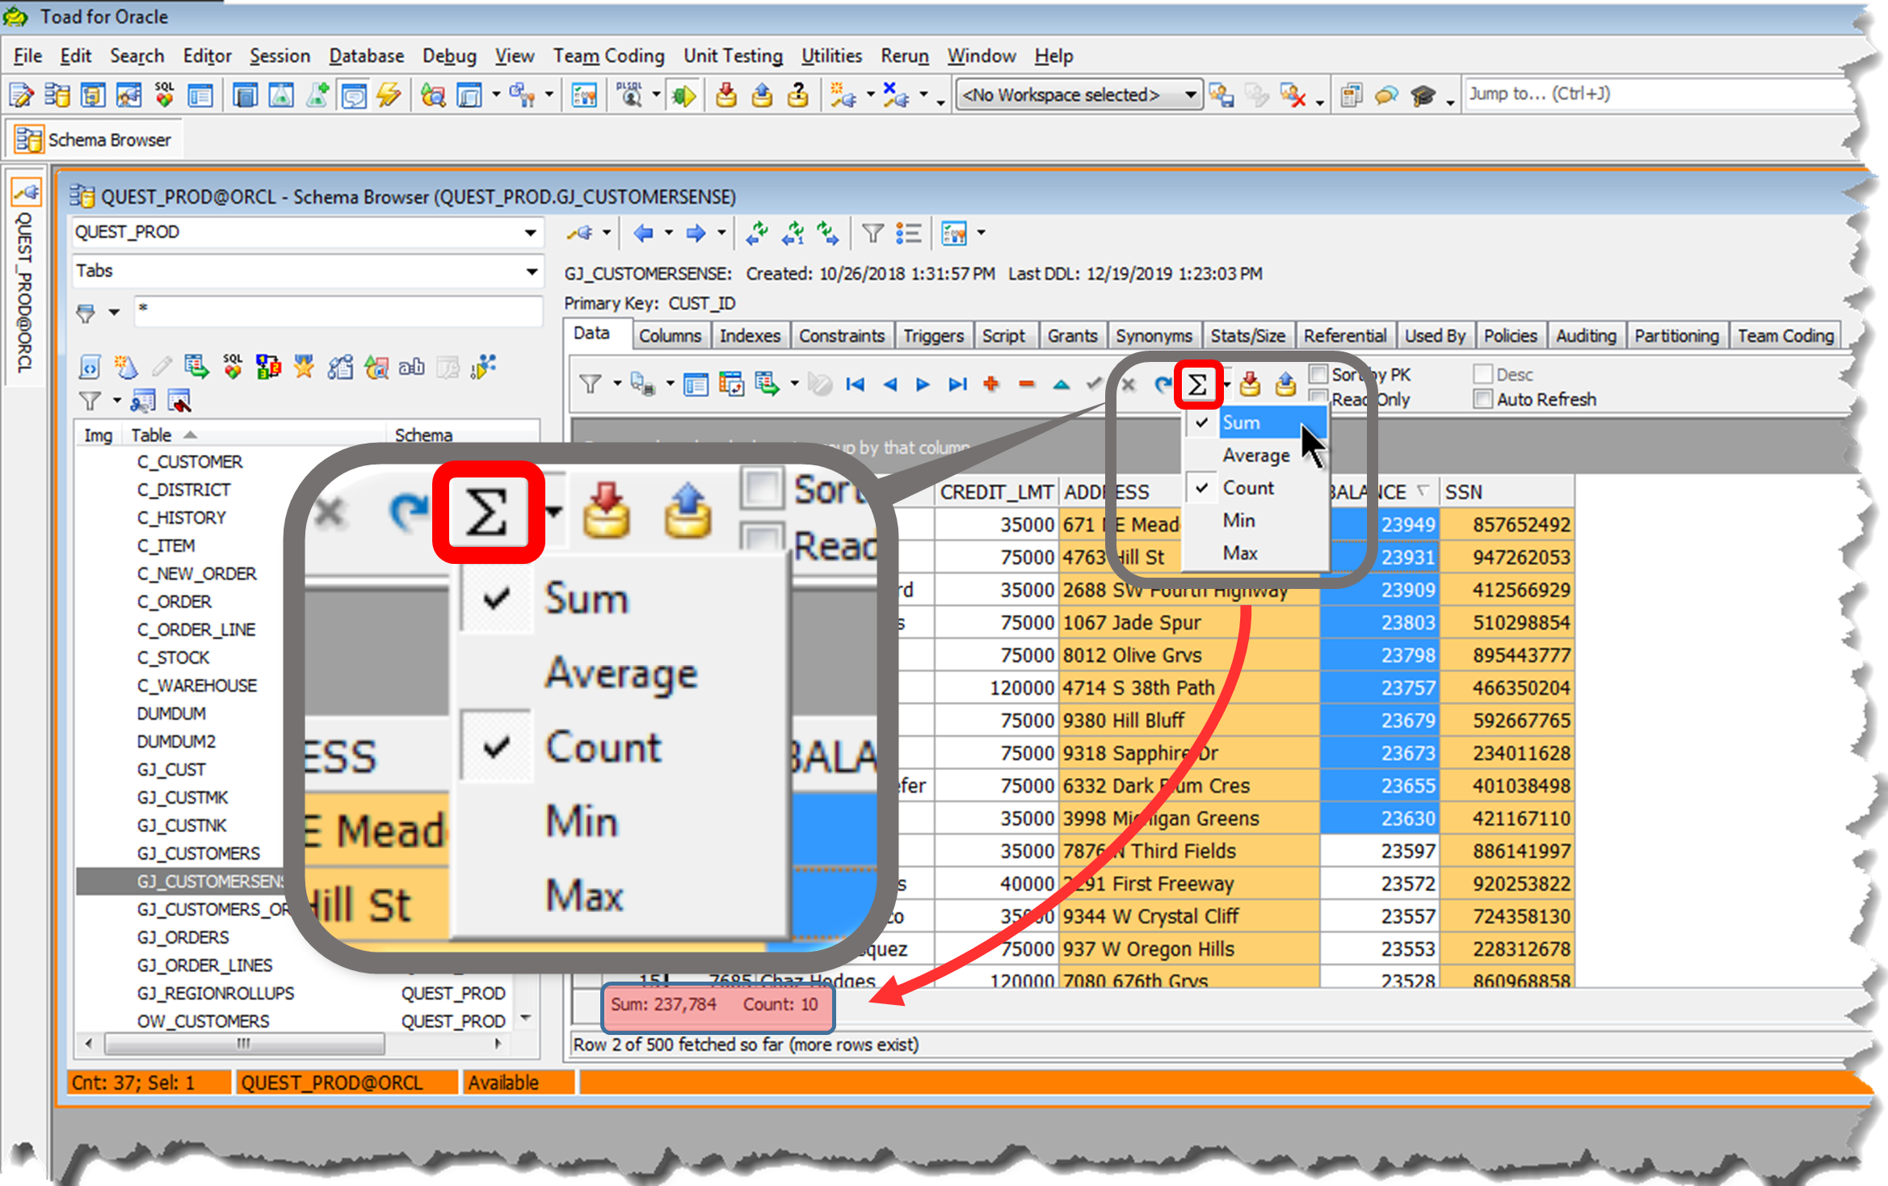Click the Schema Browser icon in main toolbar
1888x1186 pixels.
[57, 95]
